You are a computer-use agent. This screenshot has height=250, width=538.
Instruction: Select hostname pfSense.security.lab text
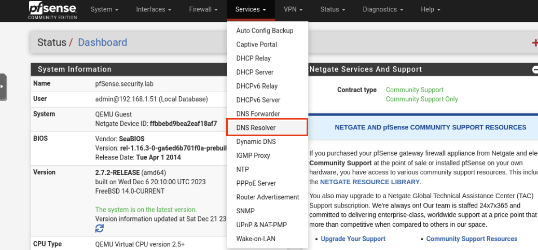[x=123, y=83]
